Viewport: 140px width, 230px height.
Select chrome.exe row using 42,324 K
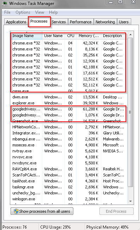click(x=69, y=43)
